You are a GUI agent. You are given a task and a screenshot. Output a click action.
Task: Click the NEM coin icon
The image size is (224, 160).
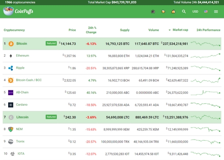(11, 129)
